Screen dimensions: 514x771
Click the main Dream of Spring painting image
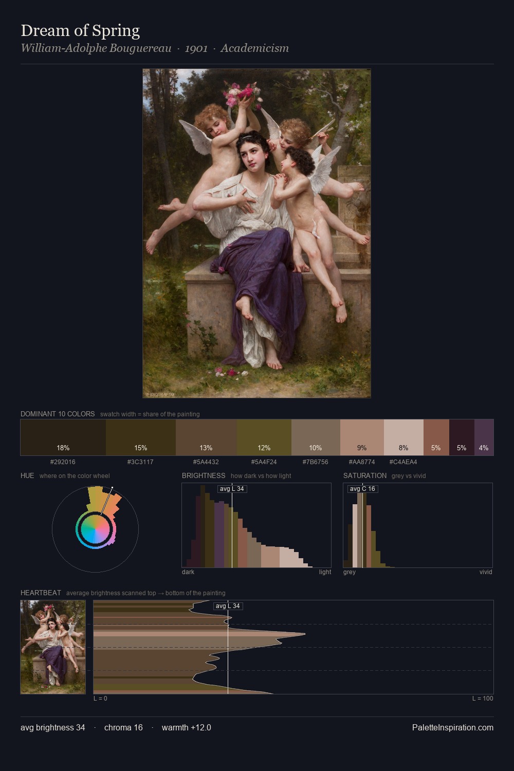pyautogui.click(x=256, y=233)
